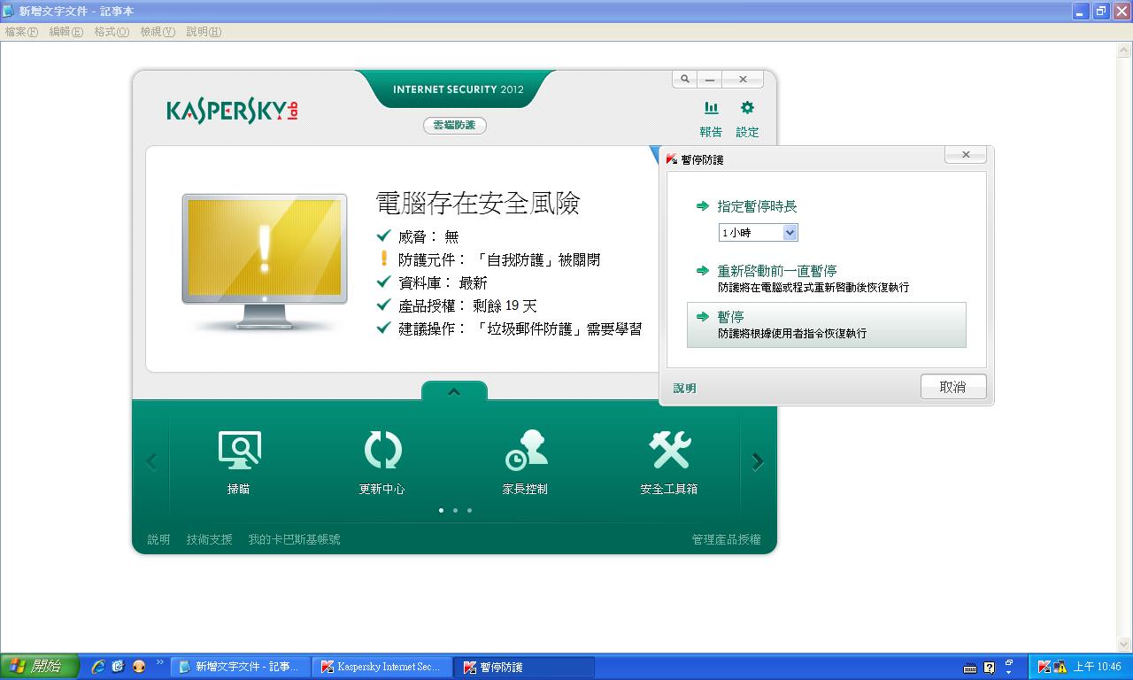Collapse the panel using the up chevron tab
Image resolution: width=1133 pixels, height=680 pixels.
tap(454, 391)
